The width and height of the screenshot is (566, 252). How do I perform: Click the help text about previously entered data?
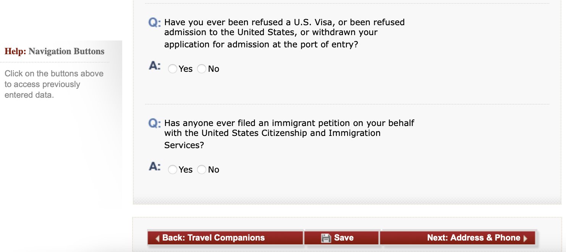[x=54, y=84]
